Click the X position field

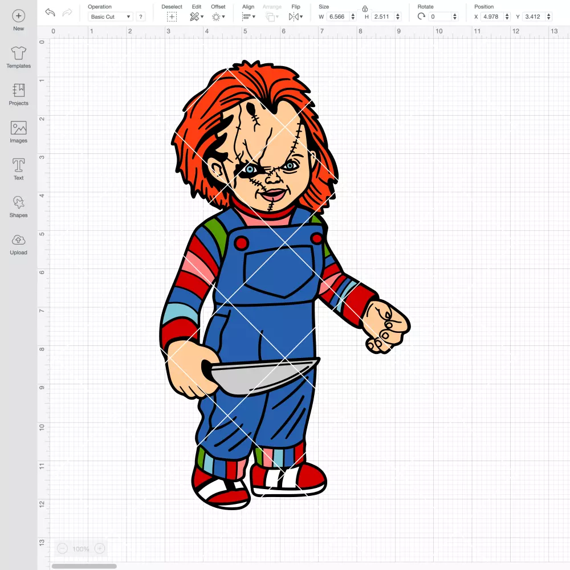pos(492,17)
